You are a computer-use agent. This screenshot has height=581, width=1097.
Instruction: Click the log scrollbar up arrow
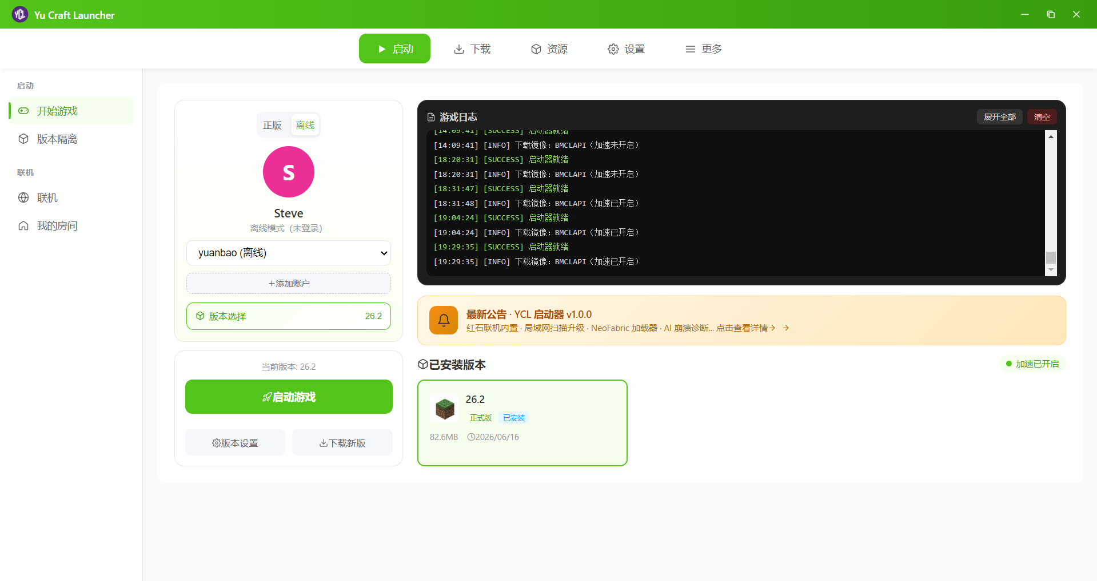point(1051,136)
